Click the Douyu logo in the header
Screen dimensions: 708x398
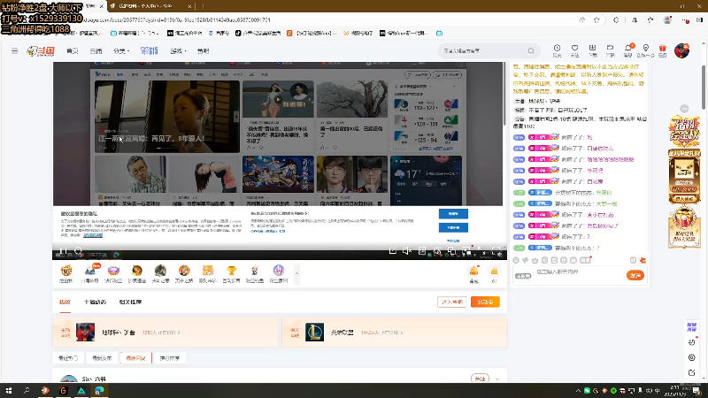tap(41, 51)
